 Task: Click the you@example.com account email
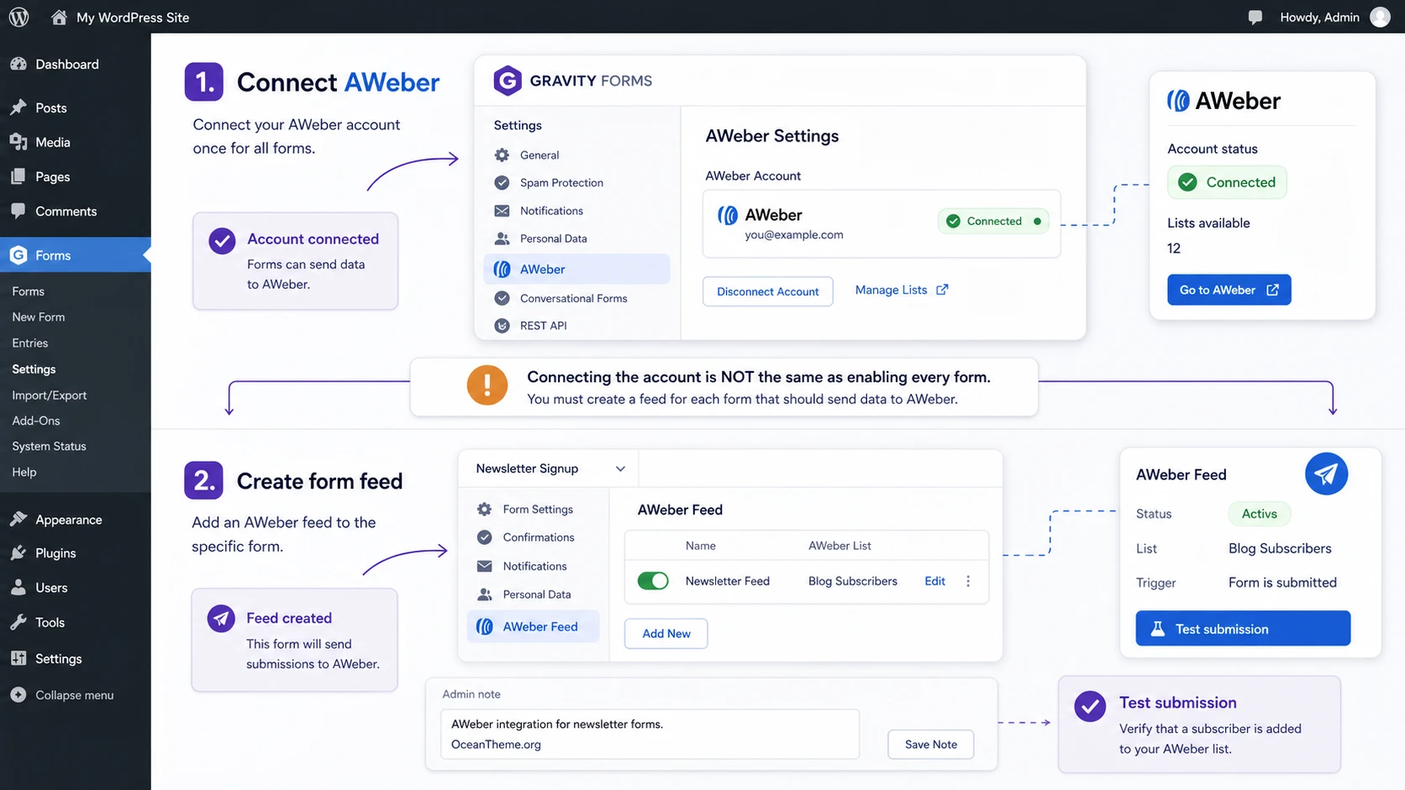point(794,235)
